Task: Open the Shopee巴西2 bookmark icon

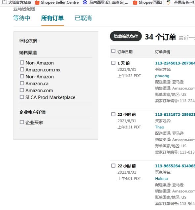Action: pos(135,2)
